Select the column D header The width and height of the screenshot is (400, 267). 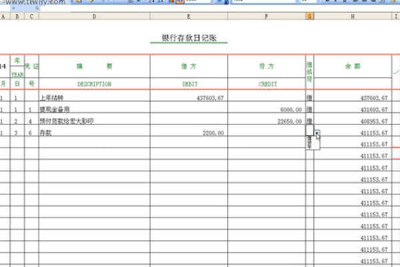pyautogui.click(x=94, y=15)
